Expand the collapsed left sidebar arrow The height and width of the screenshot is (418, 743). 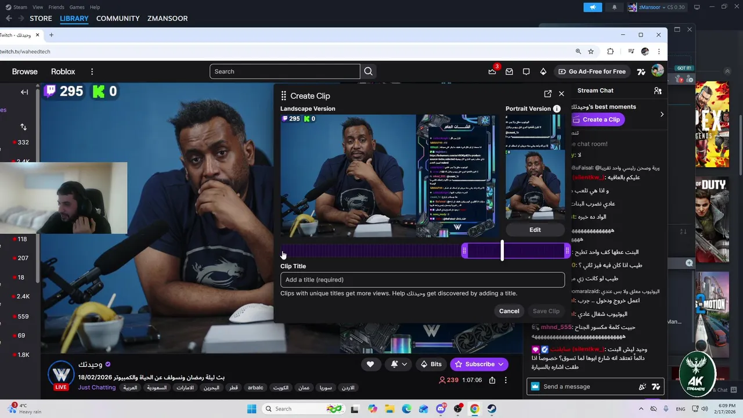pos(24,92)
